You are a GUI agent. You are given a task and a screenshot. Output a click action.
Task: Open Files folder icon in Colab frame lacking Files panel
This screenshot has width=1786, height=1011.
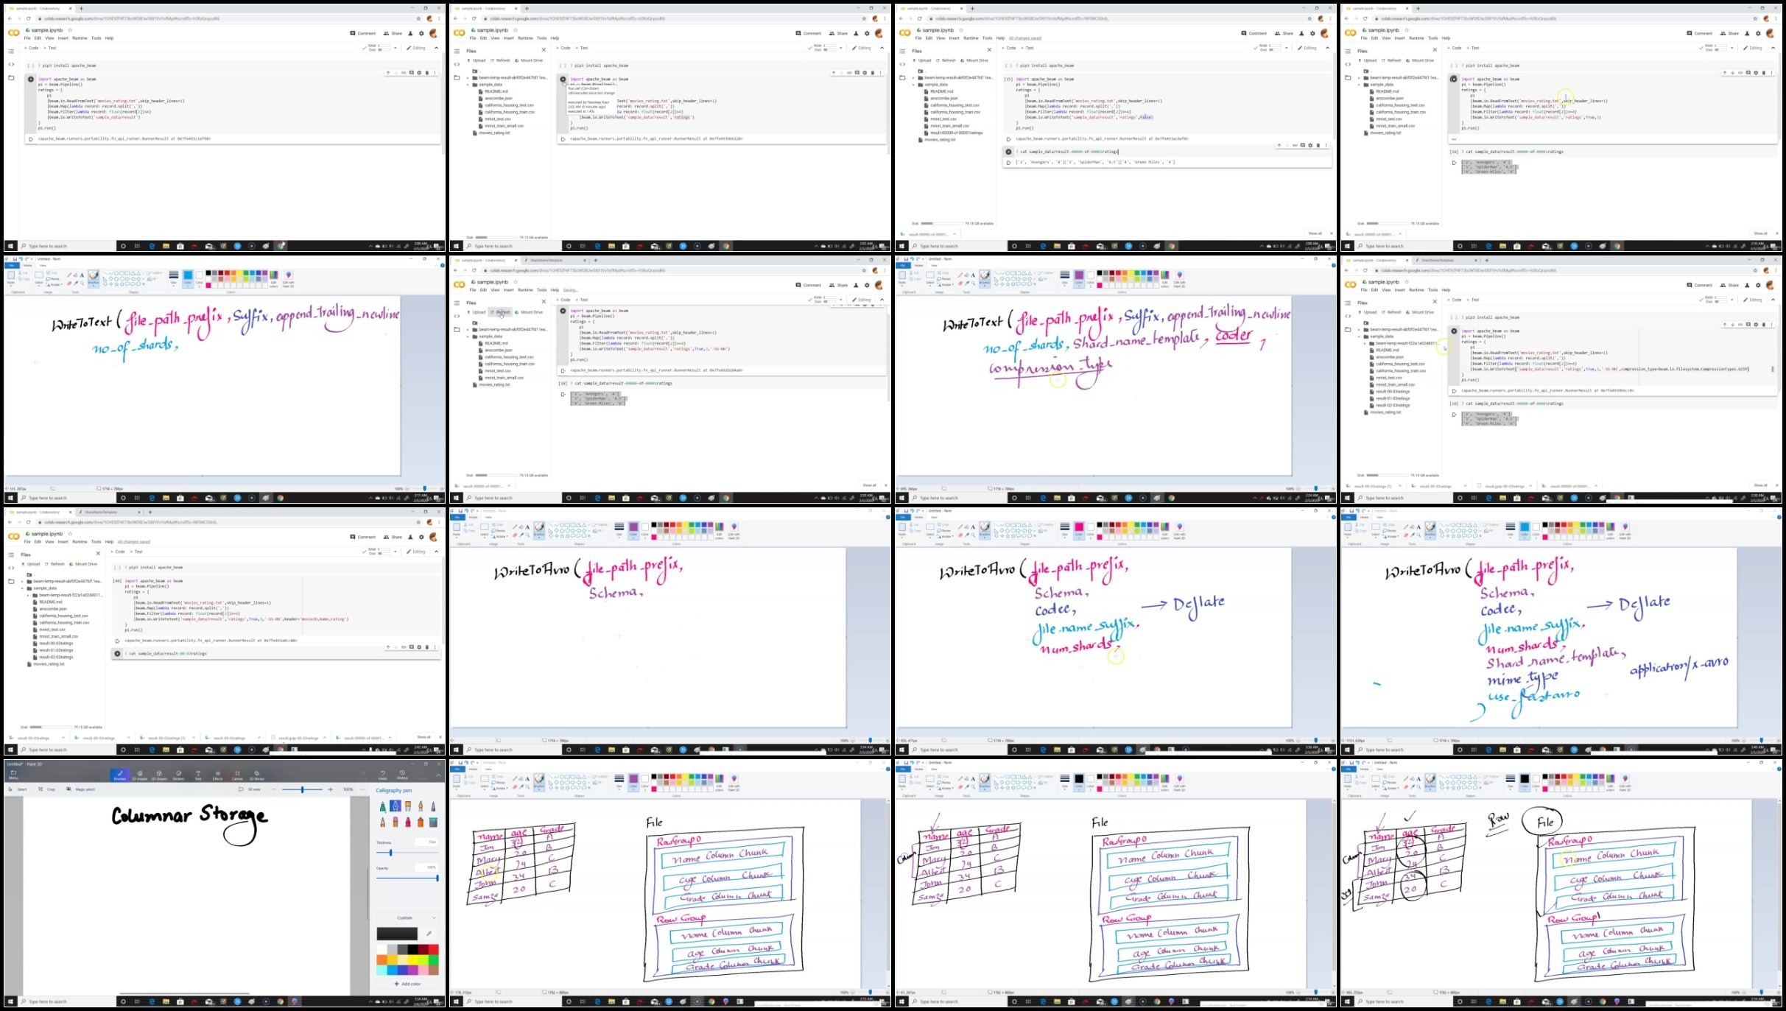pos(11,77)
